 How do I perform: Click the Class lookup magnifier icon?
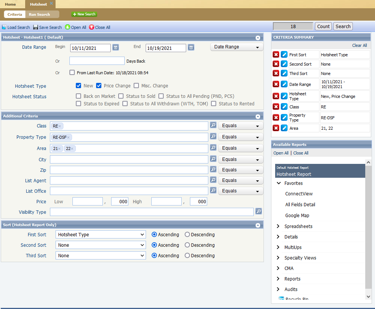point(213,125)
